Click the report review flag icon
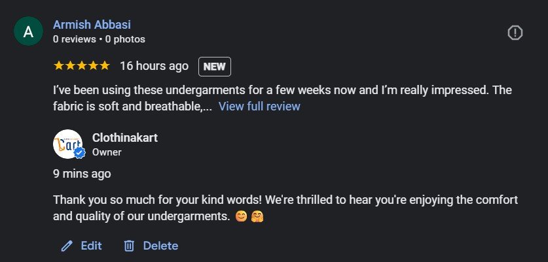Screen dimensions: 548x262 click(515, 33)
